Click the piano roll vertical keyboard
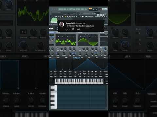Image resolution: width=157 pixels, height=117 pixels. (x=54, y=97)
